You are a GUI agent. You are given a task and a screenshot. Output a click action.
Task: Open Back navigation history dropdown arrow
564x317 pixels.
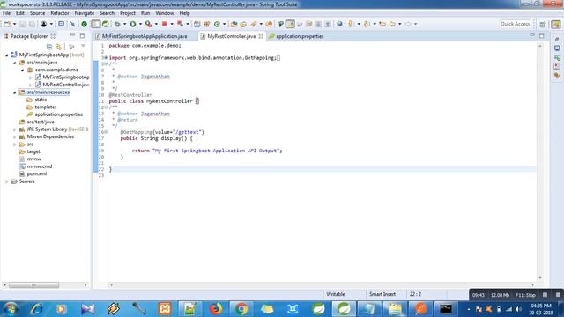[x=399, y=24]
